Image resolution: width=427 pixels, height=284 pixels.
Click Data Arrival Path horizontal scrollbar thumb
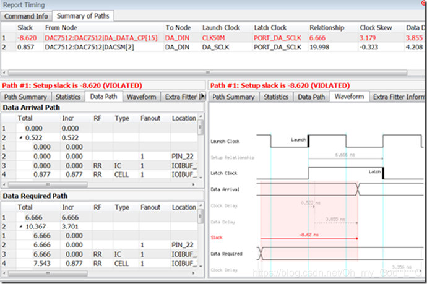tap(48, 184)
